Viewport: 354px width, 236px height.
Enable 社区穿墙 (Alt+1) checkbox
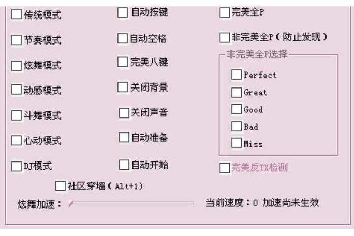[61, 185]
